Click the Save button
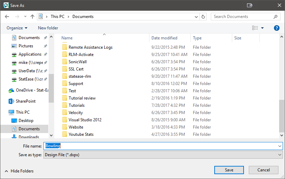Viewport: 285px width, 179px height. coord(229,170)
